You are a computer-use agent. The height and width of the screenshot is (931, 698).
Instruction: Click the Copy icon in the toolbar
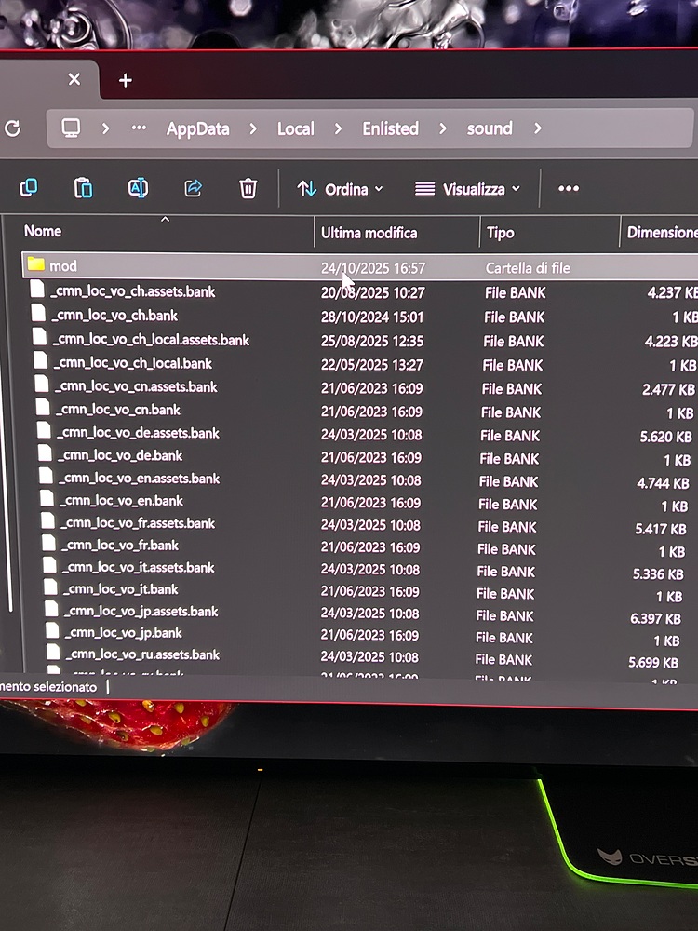pos(29,188)
